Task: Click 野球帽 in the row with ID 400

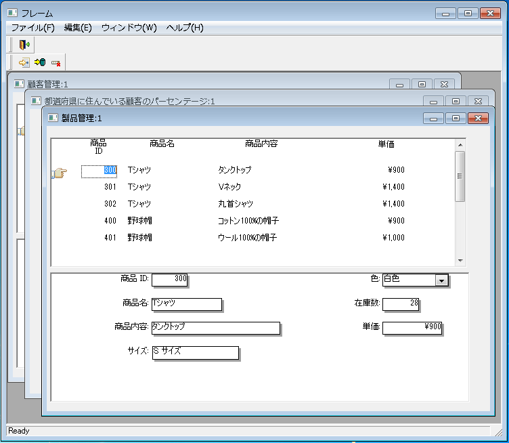Action: pyautogui.click(x=139, y=221)
